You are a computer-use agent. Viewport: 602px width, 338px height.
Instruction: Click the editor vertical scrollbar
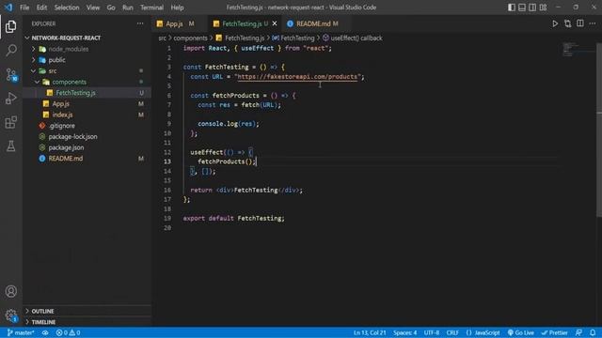pos(599,131)
